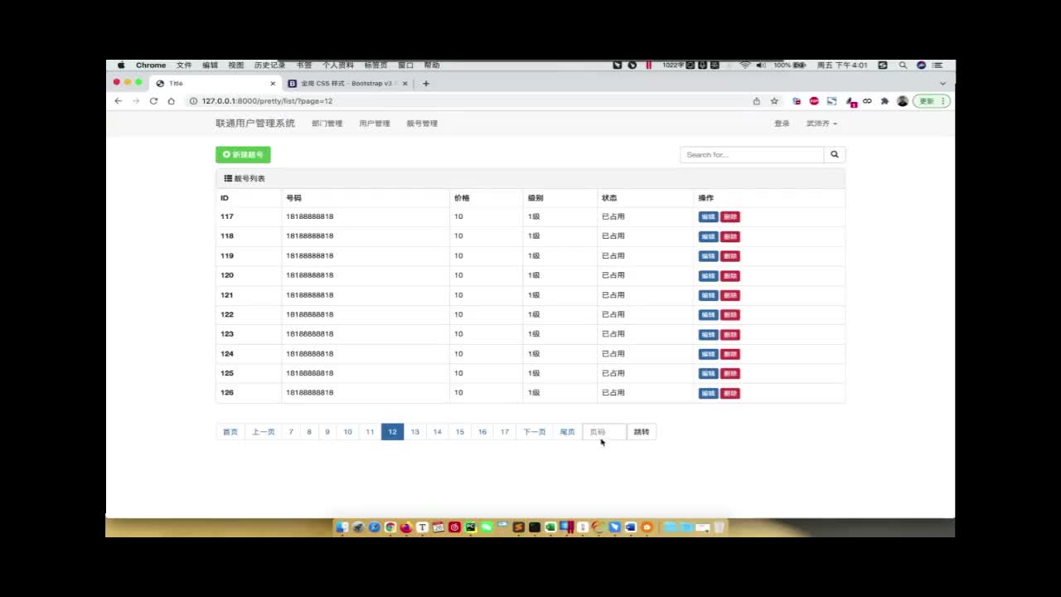Go to page 13 in pagination
This screenshot has height=597, width=1061.
pyautogui.click(x=415, y=432)
